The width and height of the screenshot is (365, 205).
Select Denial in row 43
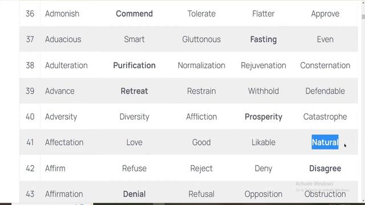pyautogui.click(x=135, y=194)
